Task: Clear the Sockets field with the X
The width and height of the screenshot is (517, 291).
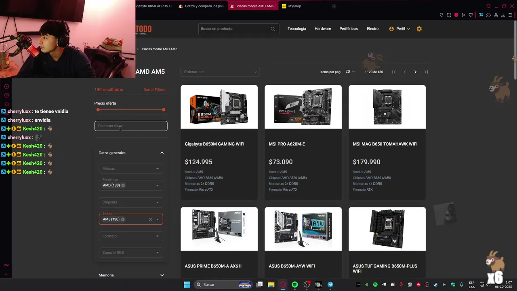Action: [x=150, y=219]
